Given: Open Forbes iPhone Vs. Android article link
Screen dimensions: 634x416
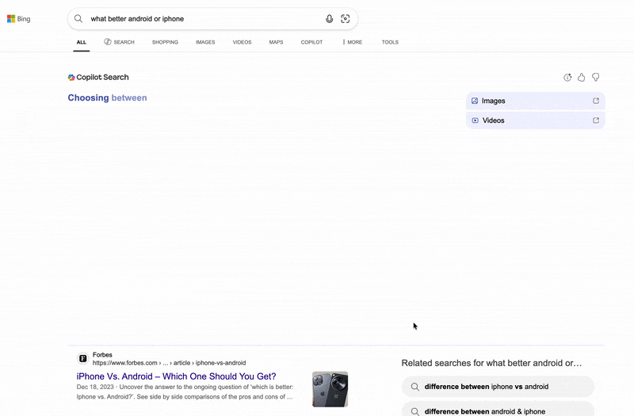Looking at the screenshot, I should (x=176, y=376).
